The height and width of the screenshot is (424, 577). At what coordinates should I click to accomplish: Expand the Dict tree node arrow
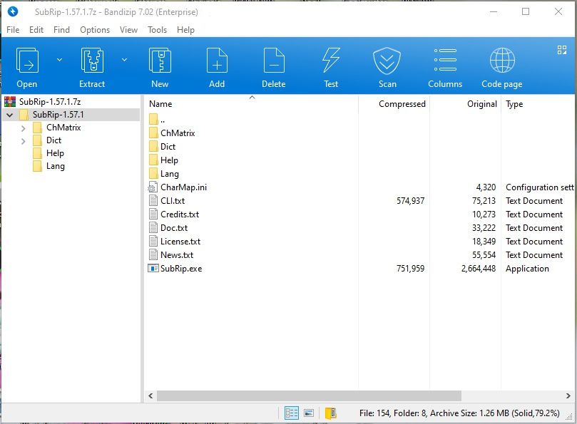point(24,141)
